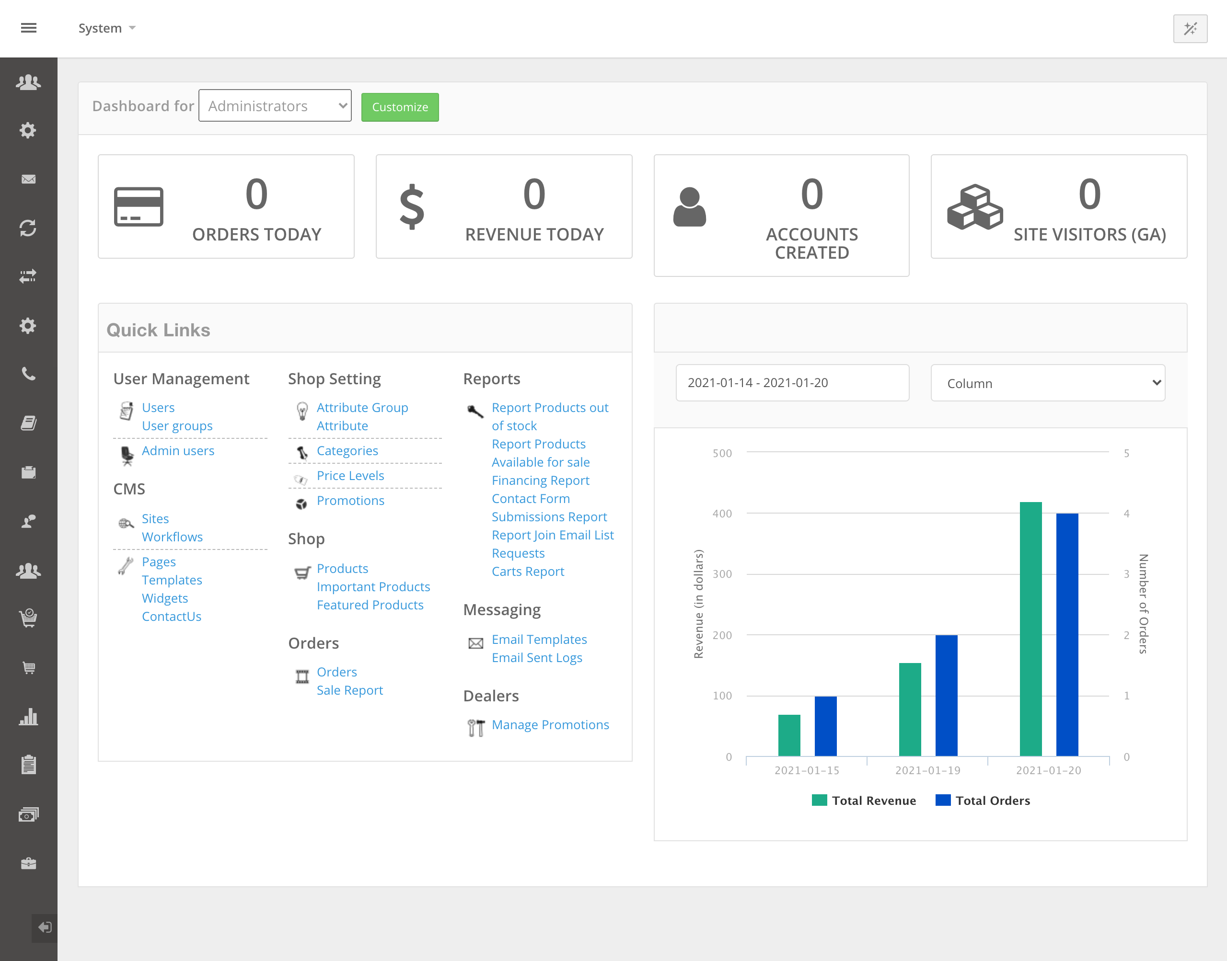Screen dimensions: 1227x961
Task: Toggle Total Revenue legend series
Action: [864, 801]
